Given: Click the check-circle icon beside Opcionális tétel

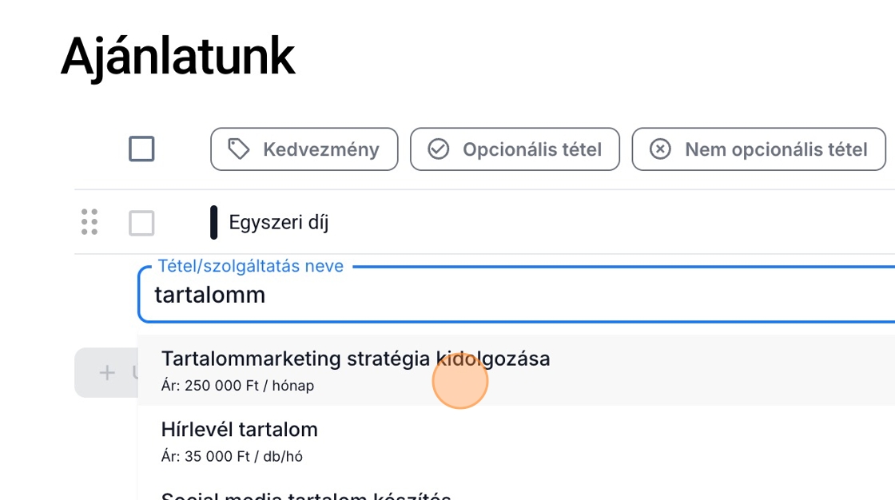Looking at the screenshot, I should pyautogui.click(x=439, y=149).
